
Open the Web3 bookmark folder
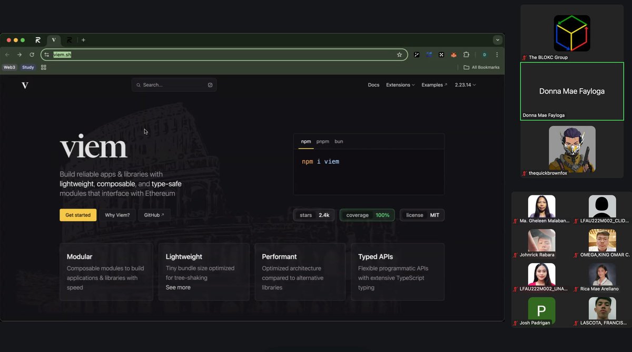9,67
